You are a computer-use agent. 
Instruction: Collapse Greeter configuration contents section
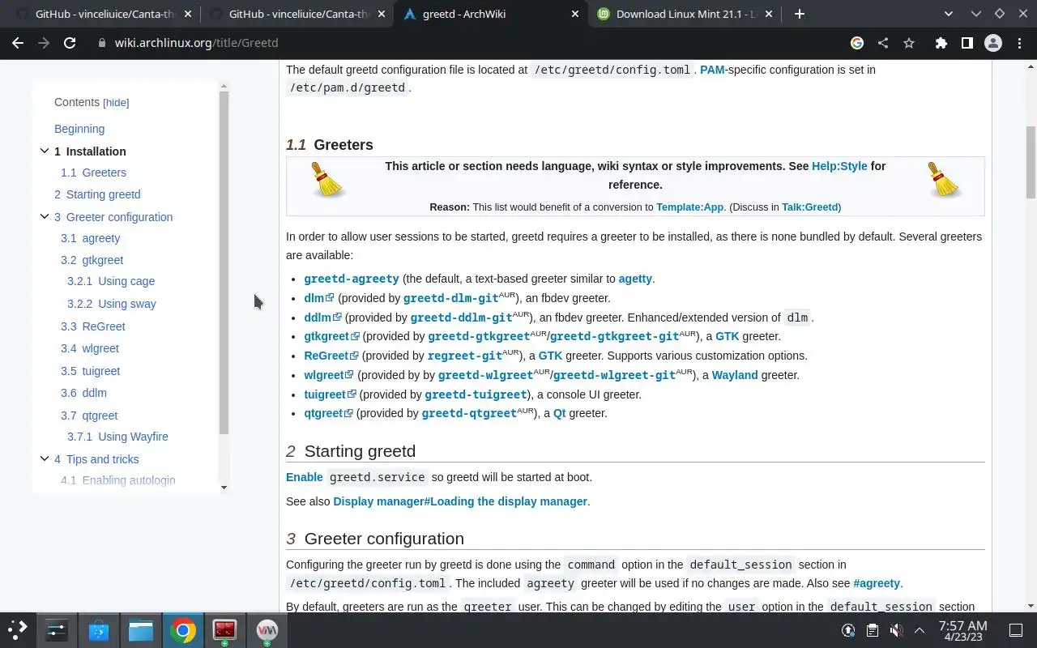coord(45,216)
